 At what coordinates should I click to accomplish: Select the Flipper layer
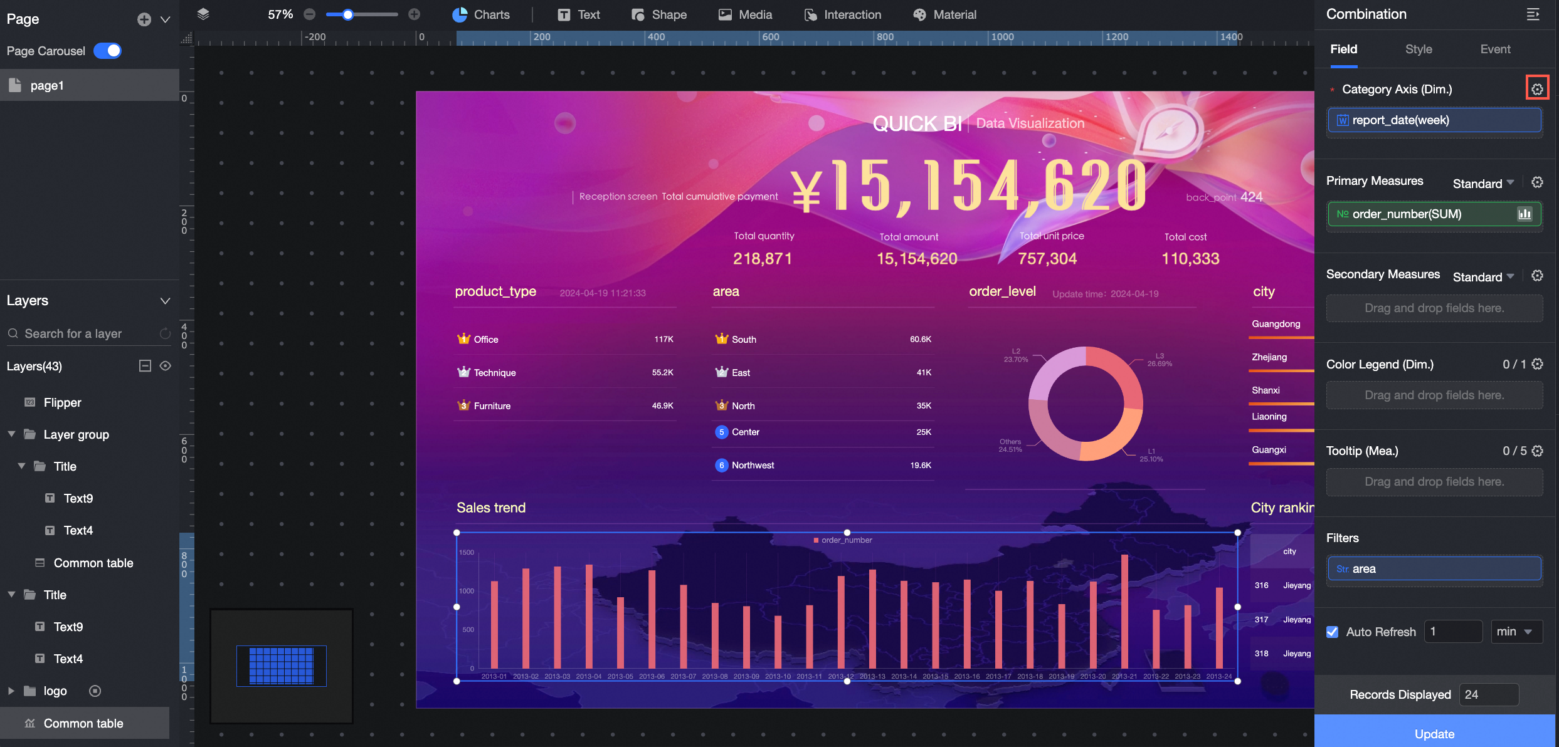tap(62, 402)
